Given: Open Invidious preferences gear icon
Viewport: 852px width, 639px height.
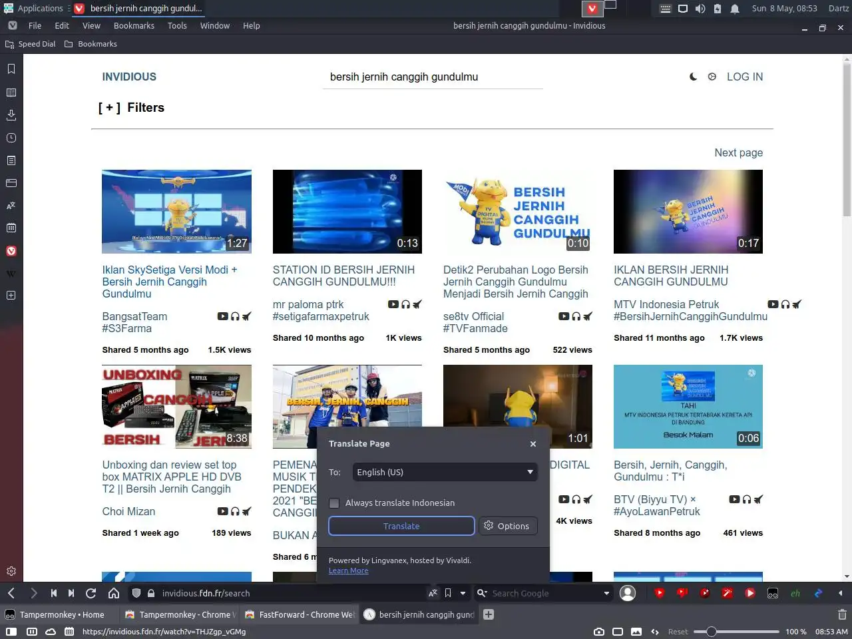Looking at the screenshot, I should [x=712, y=77].
